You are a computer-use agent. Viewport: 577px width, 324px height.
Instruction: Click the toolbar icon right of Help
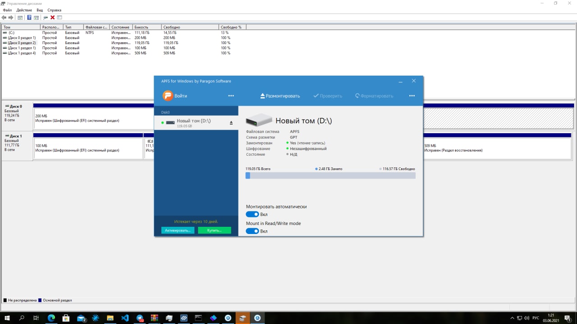point(36,18)
